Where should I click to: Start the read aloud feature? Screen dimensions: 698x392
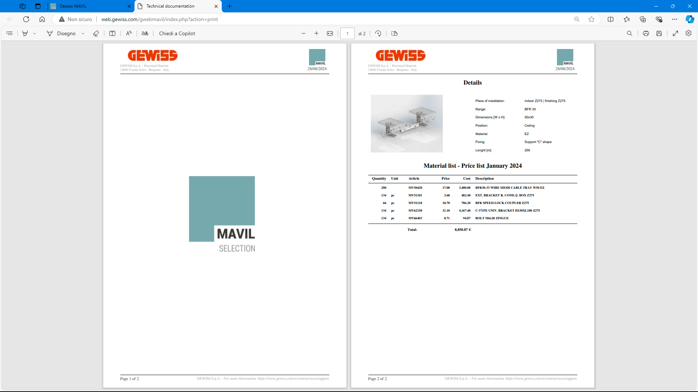[x=129, y=33]
